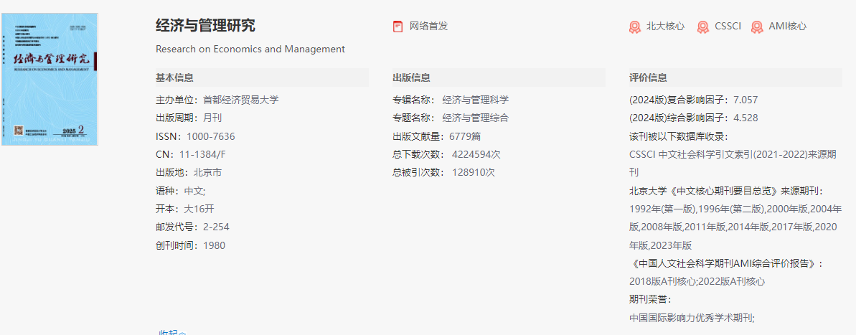Click the 专题名称 value 经济与管理综合
Viewport: 856px width, 335px height.
(x=476, y=118)
